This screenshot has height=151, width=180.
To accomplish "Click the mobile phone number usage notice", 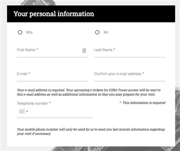I will tap(91, 132).
